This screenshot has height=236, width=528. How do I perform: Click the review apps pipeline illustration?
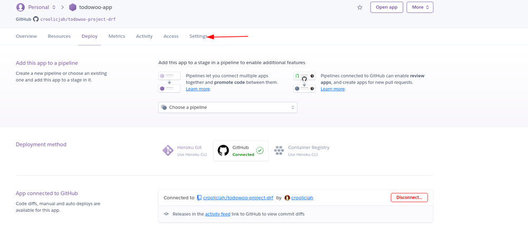[x=304, y=82]
